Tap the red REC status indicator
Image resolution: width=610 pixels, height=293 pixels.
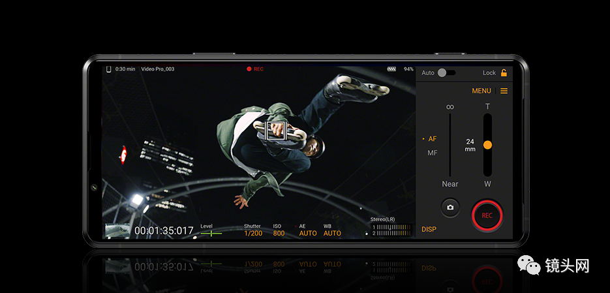click(x=255, y=69)
